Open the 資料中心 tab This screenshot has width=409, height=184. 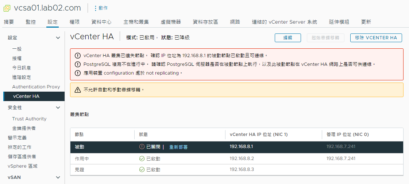click(101, 22)
